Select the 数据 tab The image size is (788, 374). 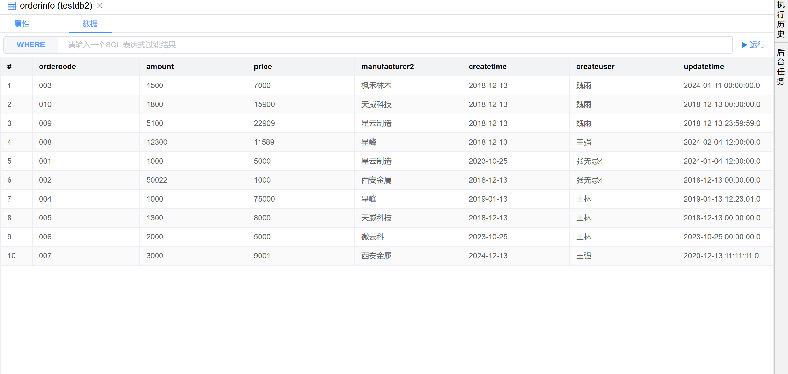point(90,24)
